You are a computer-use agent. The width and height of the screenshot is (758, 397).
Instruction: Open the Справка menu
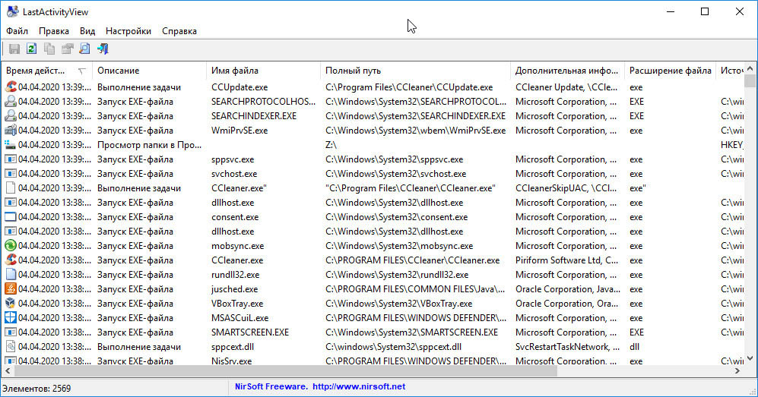(179, 31)
